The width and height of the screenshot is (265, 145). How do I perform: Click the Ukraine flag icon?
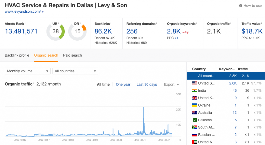(x=195, y=105)
